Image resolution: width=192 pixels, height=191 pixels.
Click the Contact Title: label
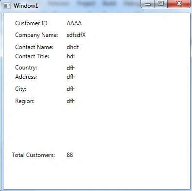click(32, 56)
